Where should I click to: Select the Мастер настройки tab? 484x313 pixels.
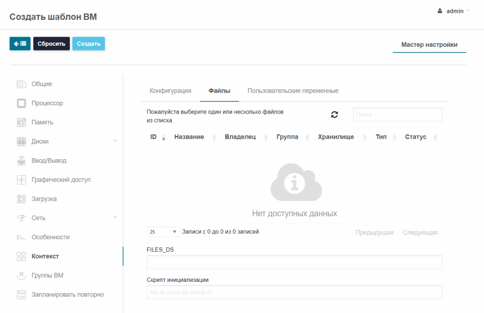click(429, 45)
